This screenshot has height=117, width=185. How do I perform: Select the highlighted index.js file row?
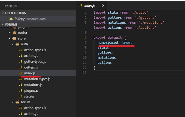(38, 73)
